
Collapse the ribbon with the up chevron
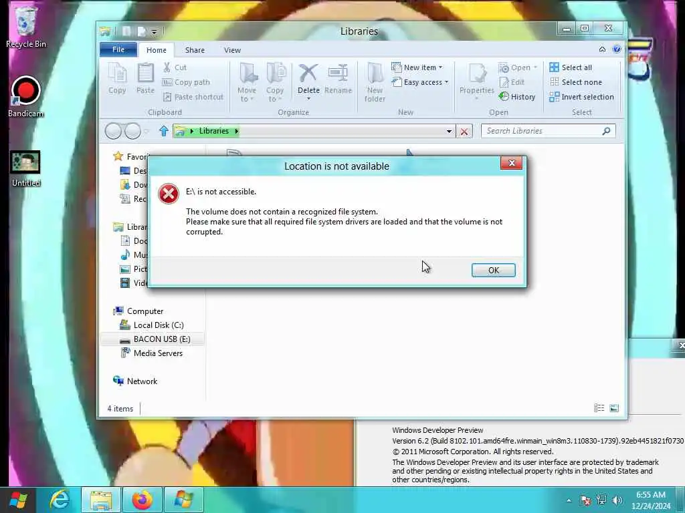[x=603, y=49]
